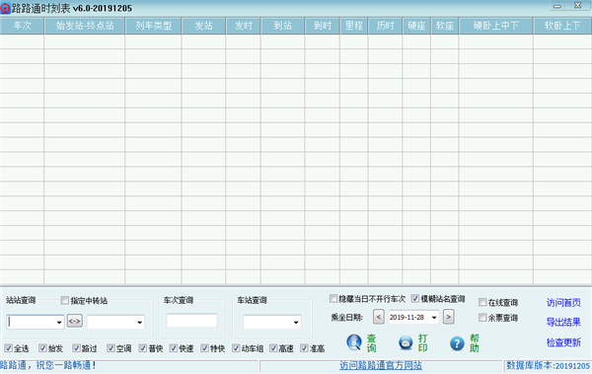This screenshot has height=374, width=592.
Task: Click the 车次查询 train number input field
Action: tap(191, 321)
